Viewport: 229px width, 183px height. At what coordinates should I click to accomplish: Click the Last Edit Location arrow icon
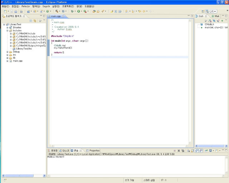tap(140, 11)
